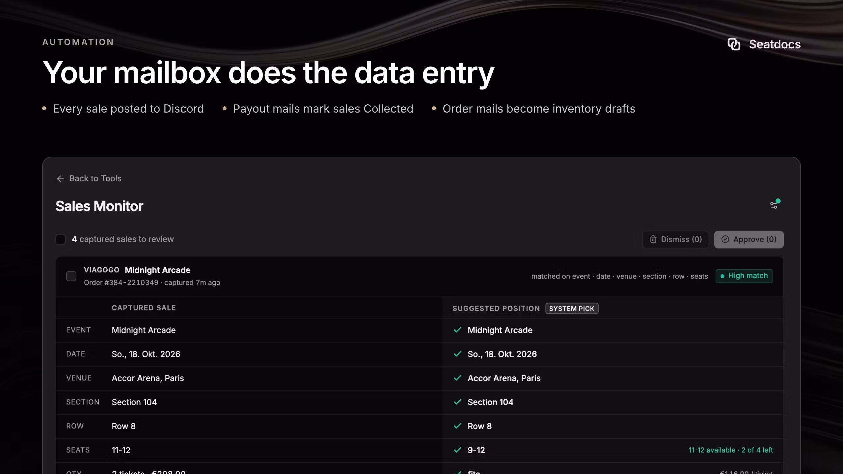The height and width of the screenshot is (474, 843).
Task: Click the 'matched on event · date · venue' text
Action: click(584, 276)
